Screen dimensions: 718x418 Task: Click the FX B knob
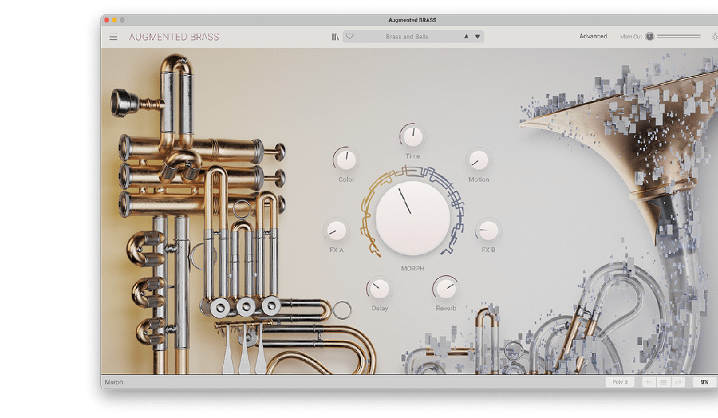tap(488, 230)
